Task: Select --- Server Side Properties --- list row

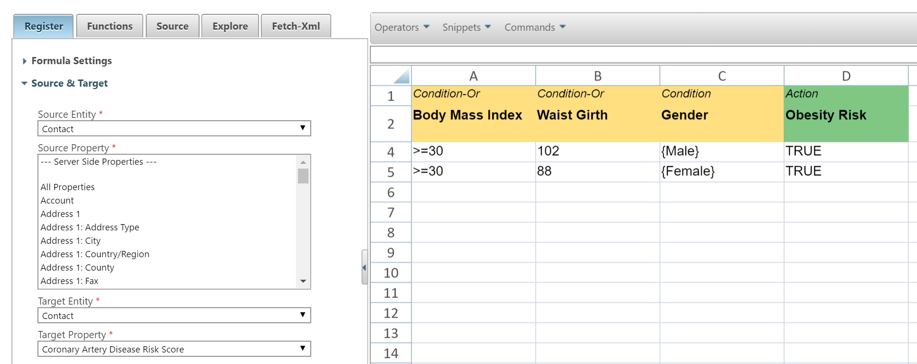Action: (x=167, y=162)
